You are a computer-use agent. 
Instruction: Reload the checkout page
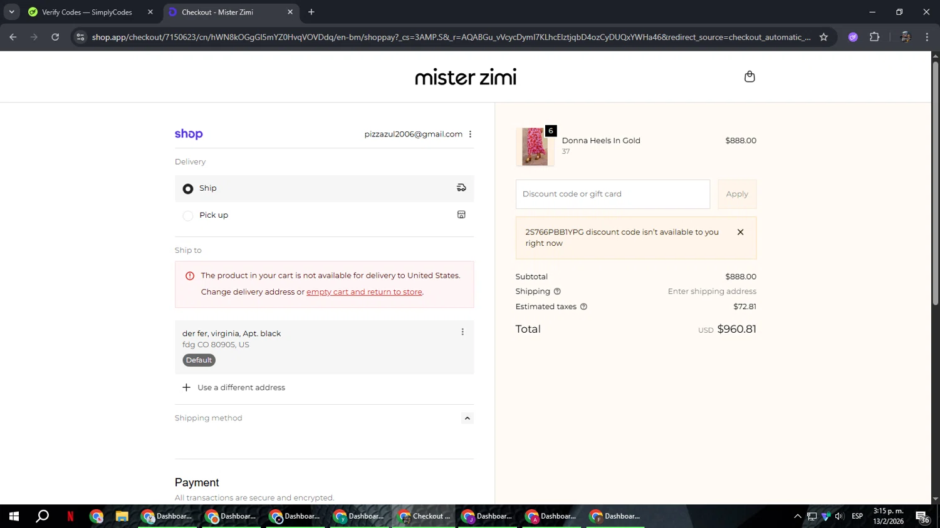55,37
